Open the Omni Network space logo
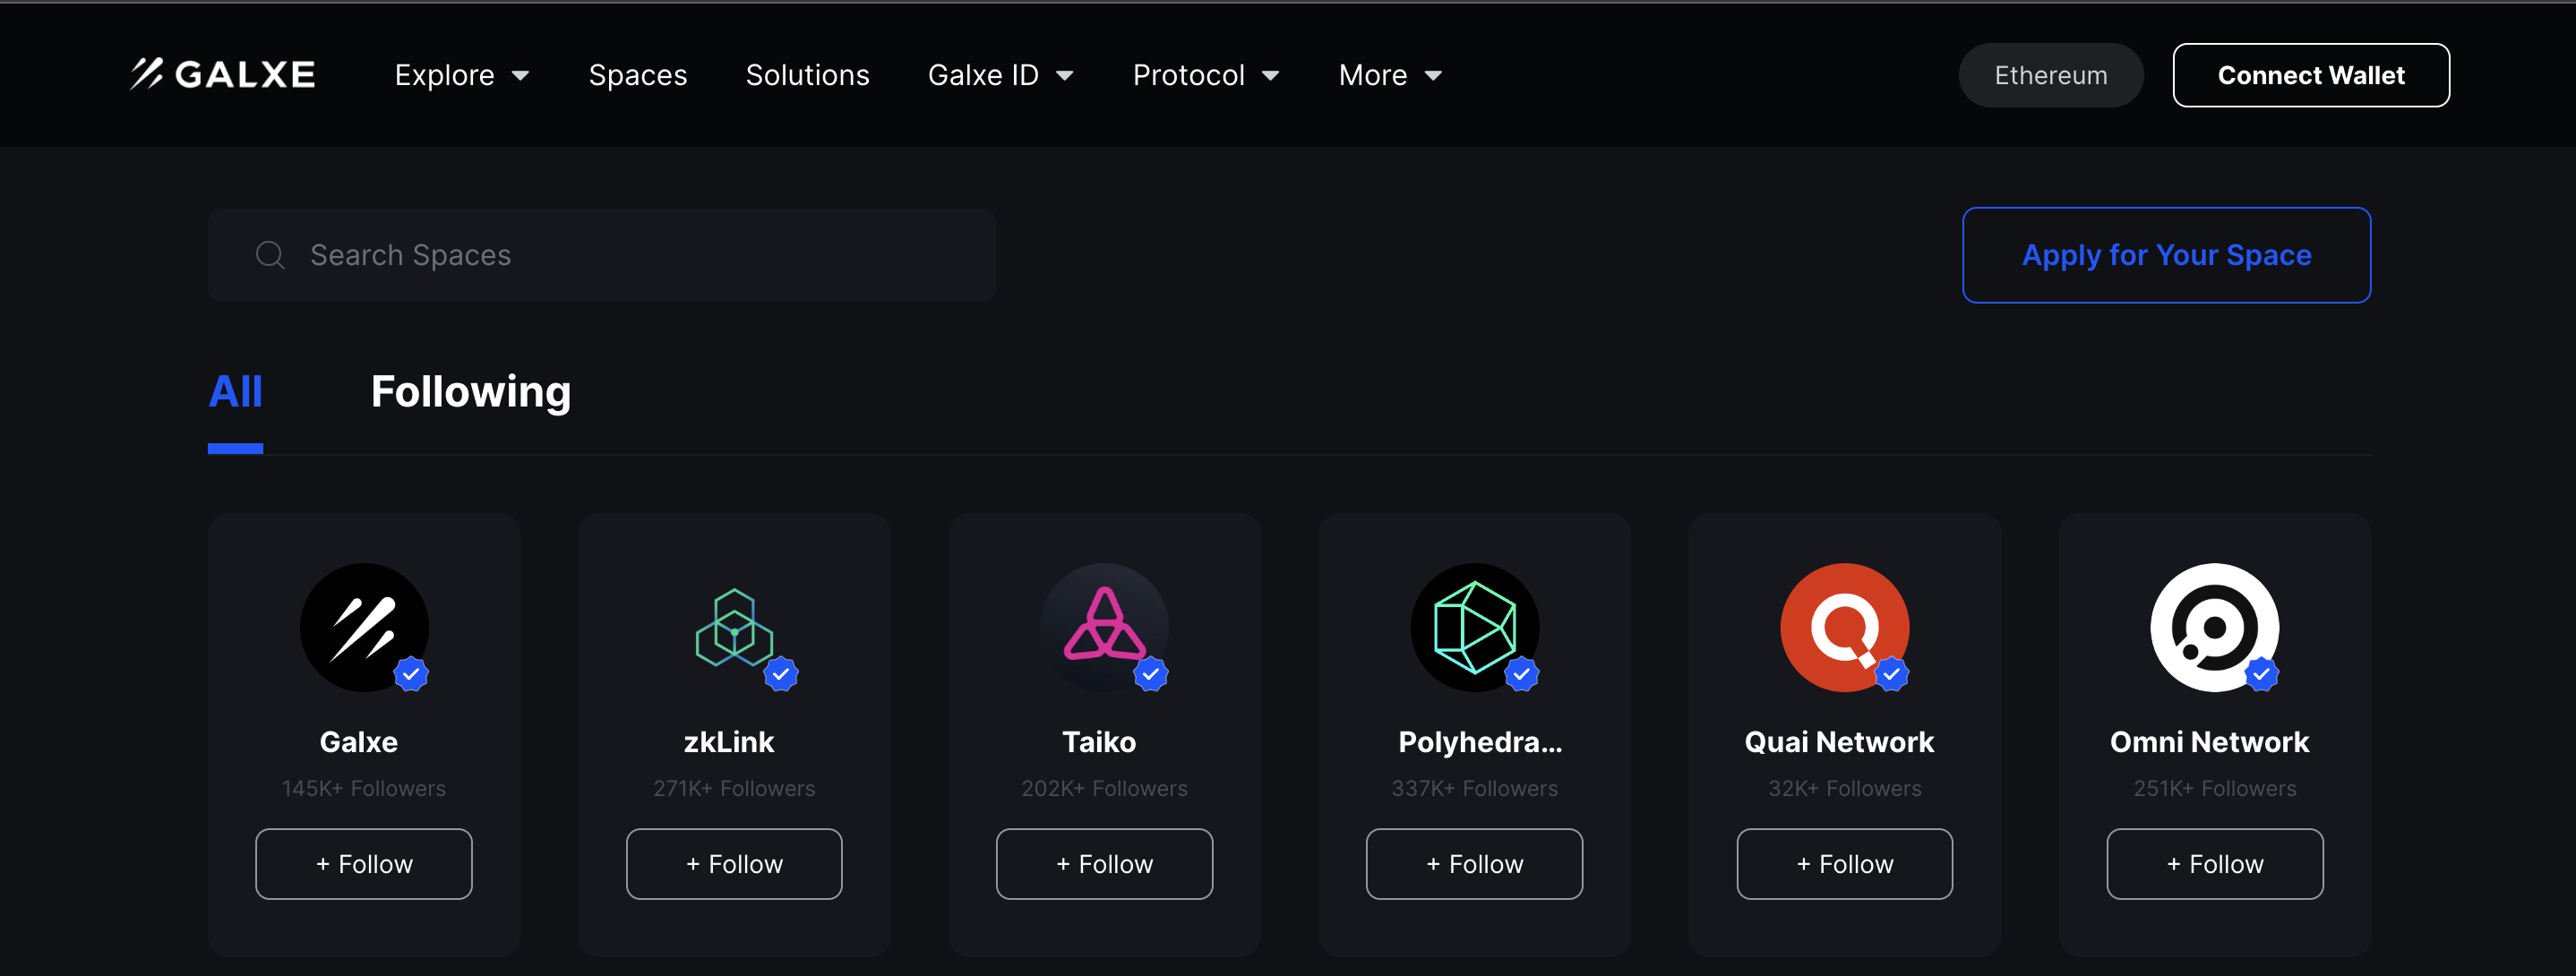The height and width of the screenshot is (976, 2576). coord(2214,627)
